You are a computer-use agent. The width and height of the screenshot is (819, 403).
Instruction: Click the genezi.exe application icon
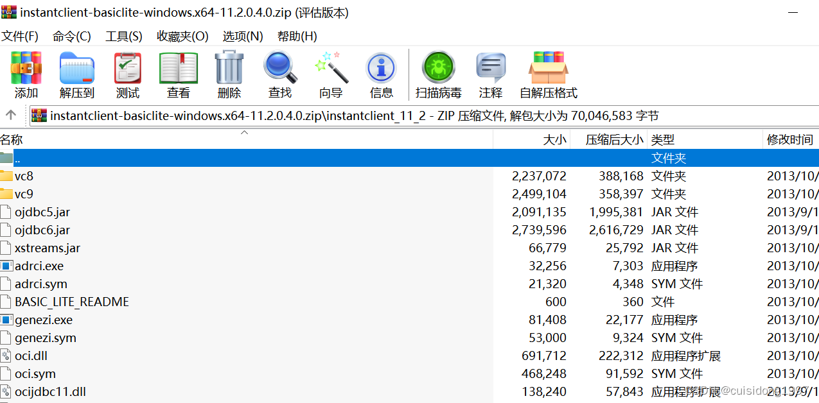pos(6,320)
